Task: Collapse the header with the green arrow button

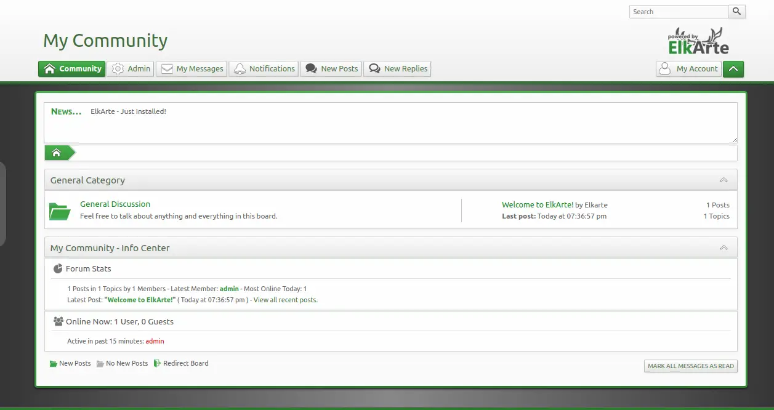Action: [733, 69]
